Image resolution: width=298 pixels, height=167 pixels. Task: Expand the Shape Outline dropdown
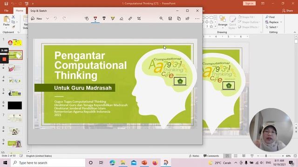pos(249,22)
